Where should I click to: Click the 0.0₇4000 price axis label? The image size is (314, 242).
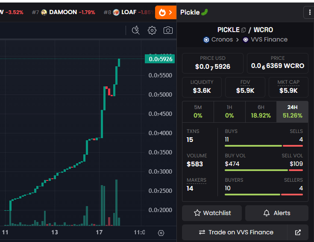pyautogui.click(x=160, y=133)
